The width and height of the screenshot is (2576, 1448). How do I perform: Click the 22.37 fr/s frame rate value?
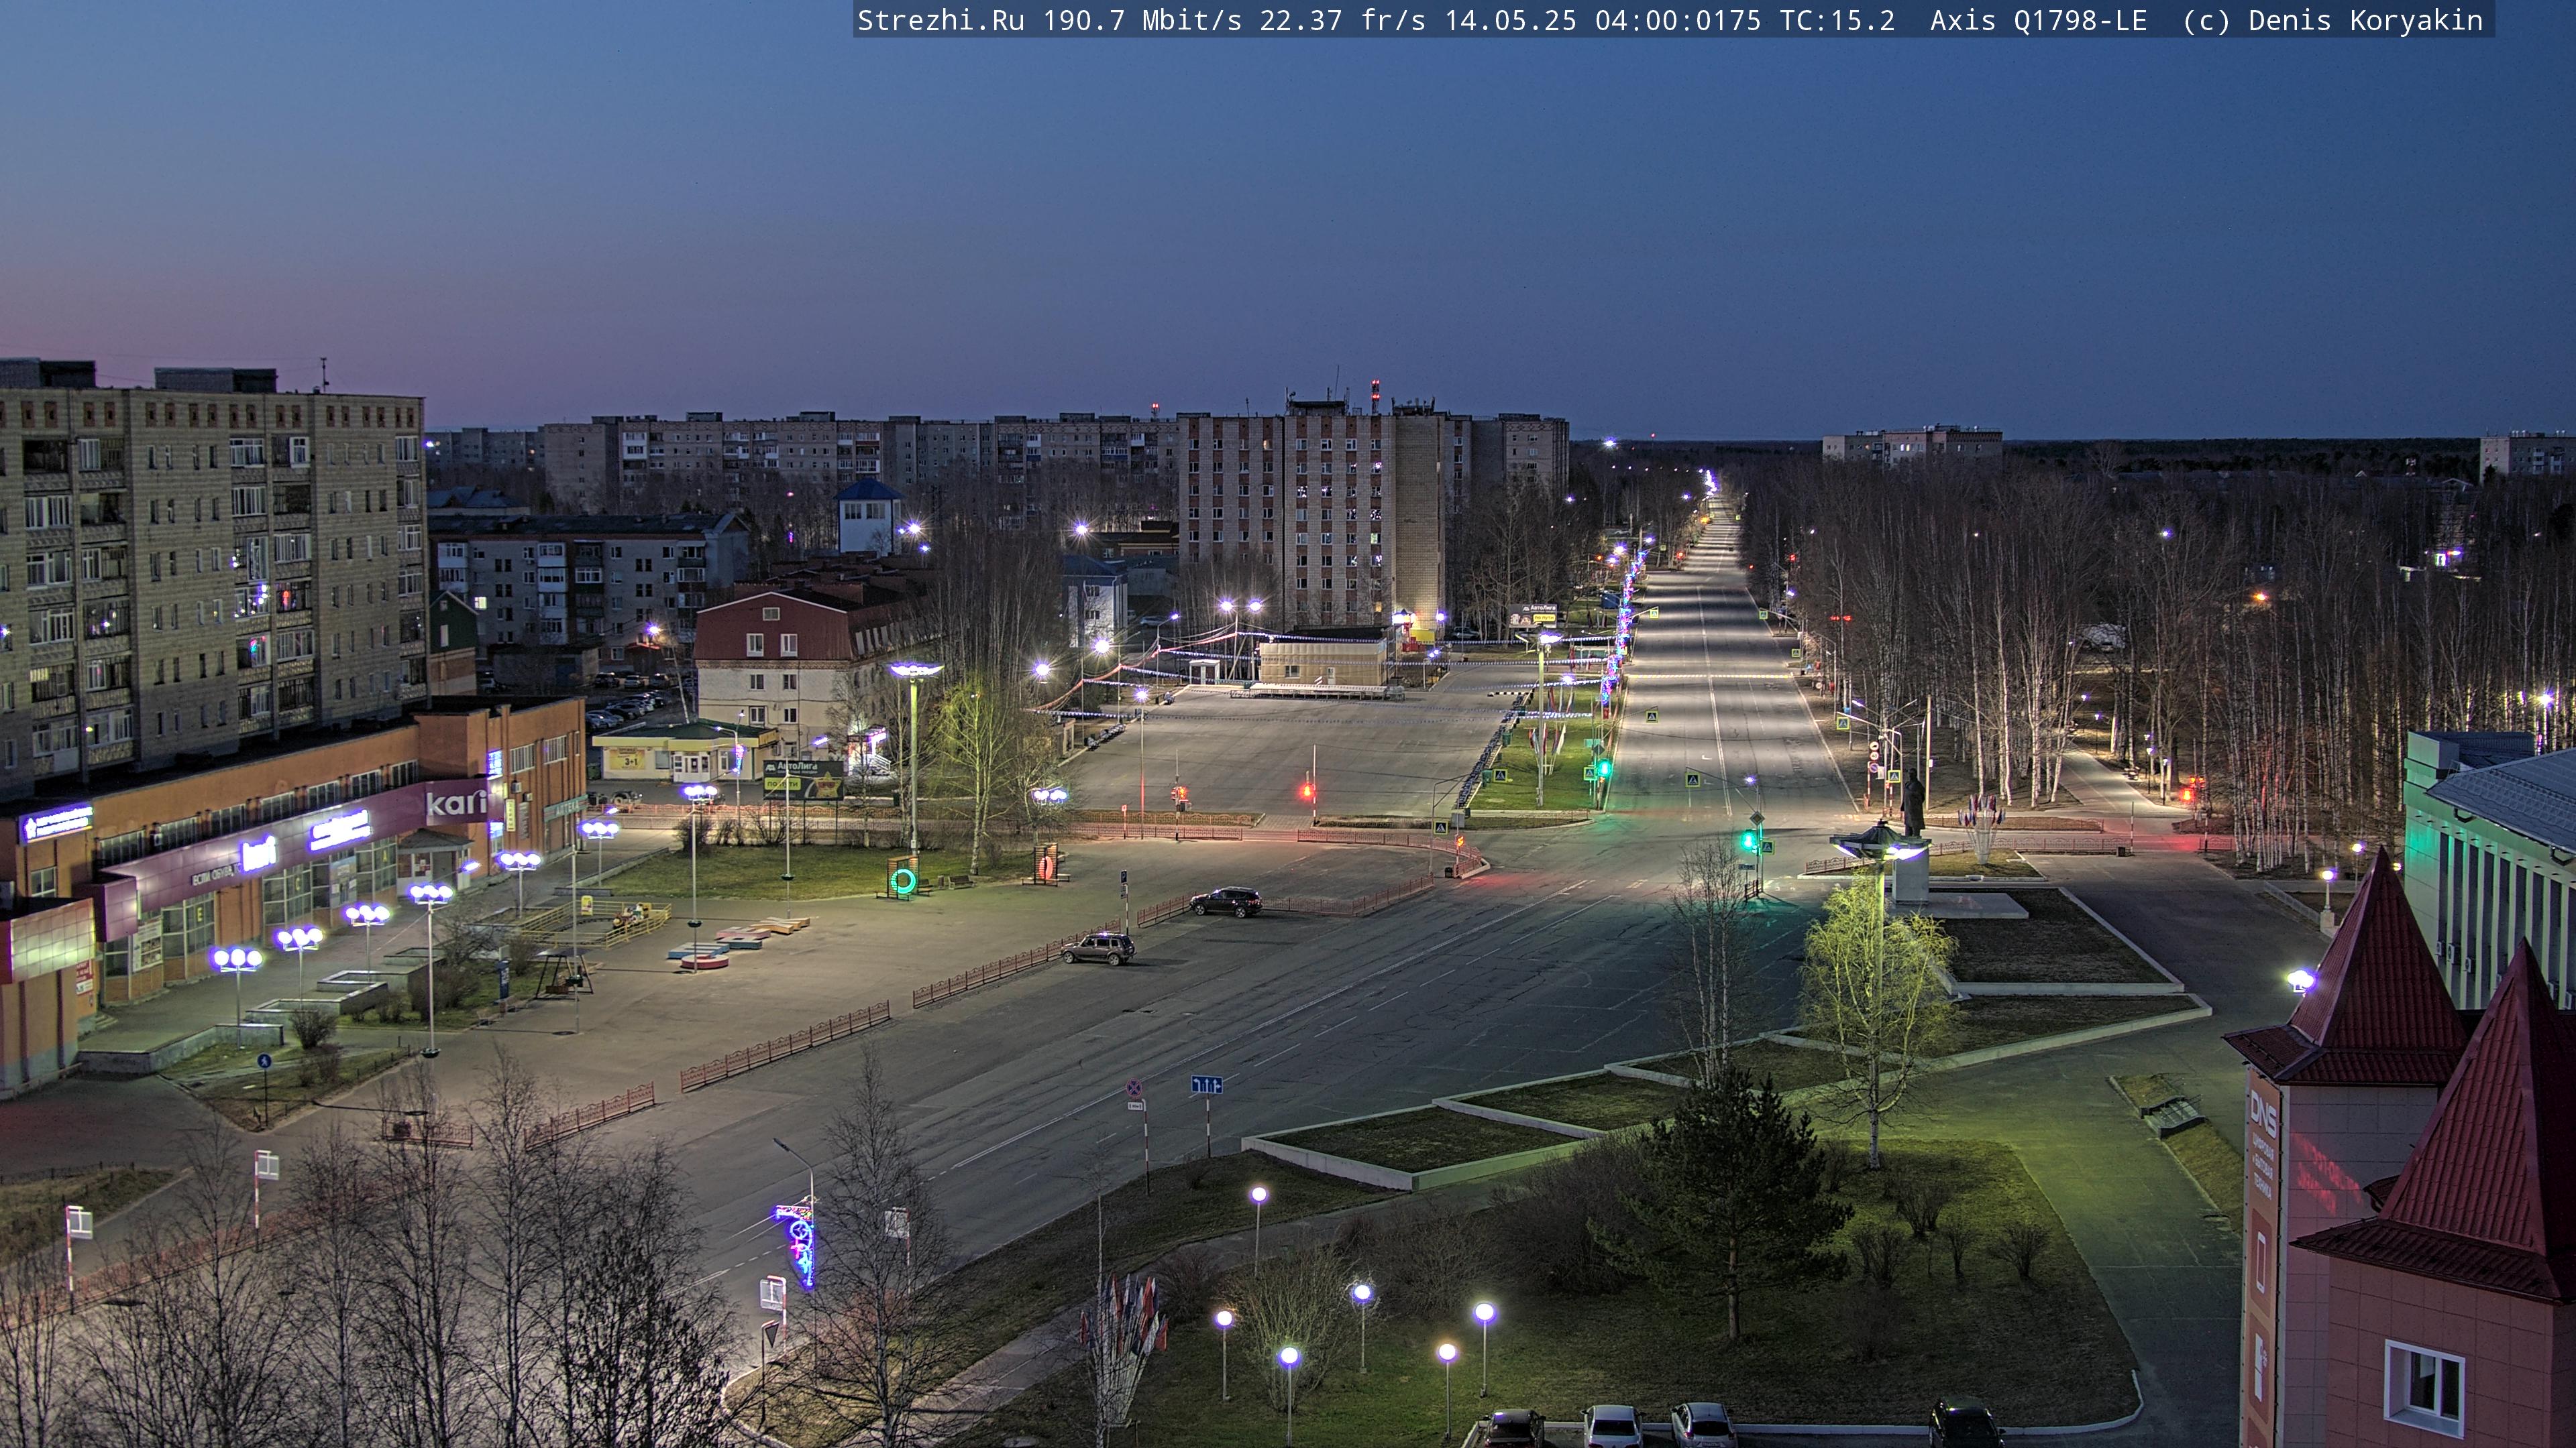tap(1342, 21)
